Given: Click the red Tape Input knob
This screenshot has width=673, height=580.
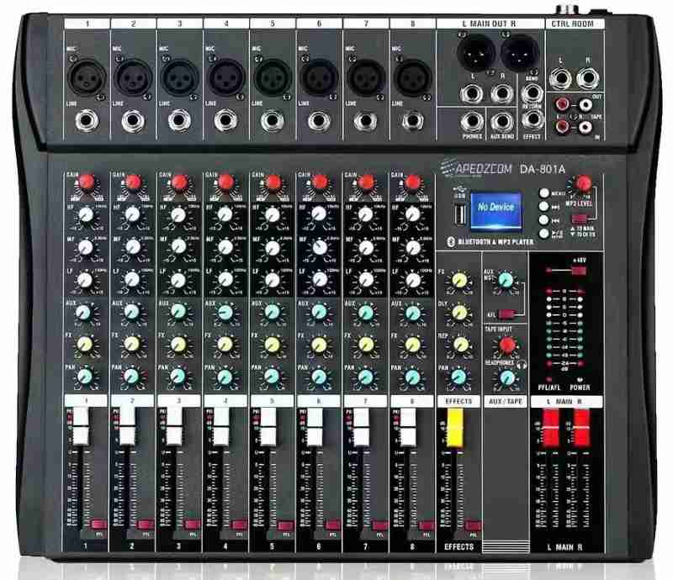Looking at the screenshot, I should pos(506,345).
